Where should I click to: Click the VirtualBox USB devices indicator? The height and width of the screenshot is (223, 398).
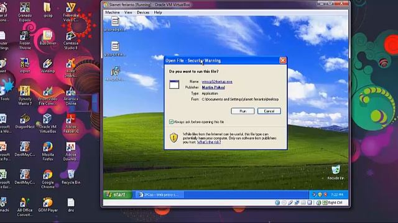(x=290, y=203)
